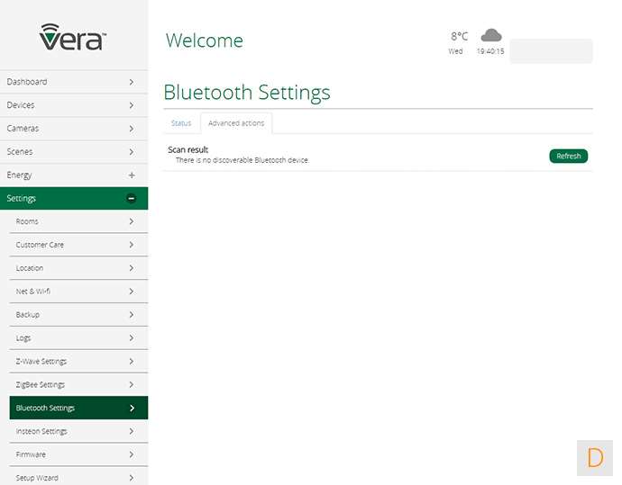Viewport: 622px width, 485px height.
Task: Click the Vera logo
Action: coord(73,37)
